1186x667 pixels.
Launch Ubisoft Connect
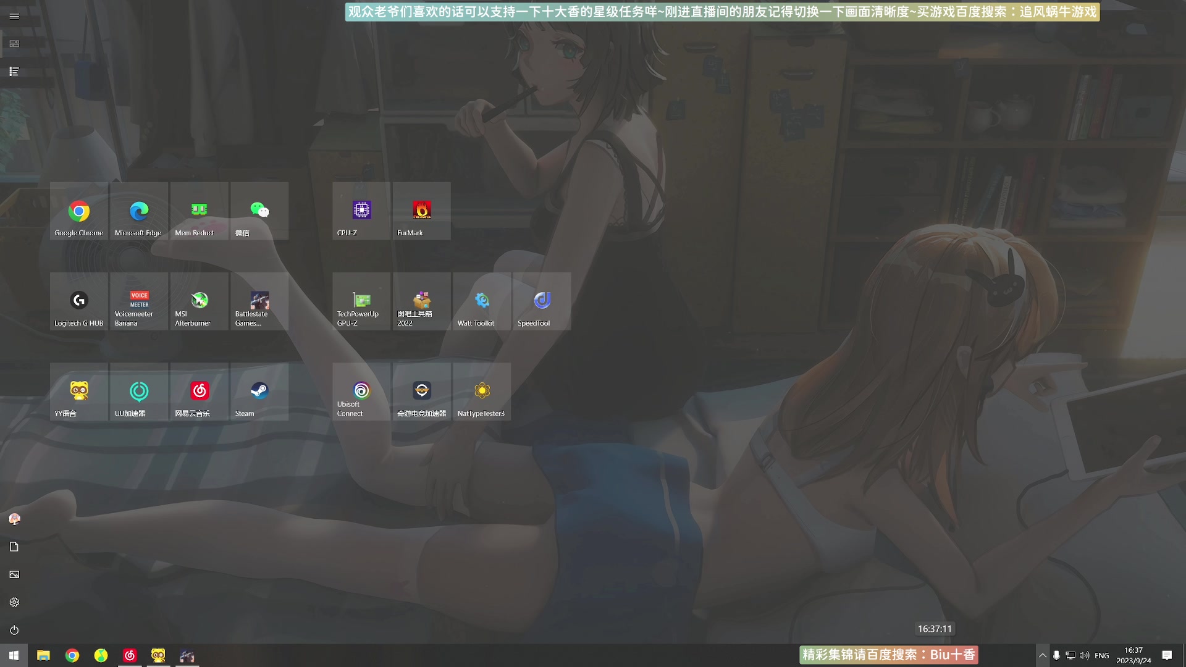[361, 392]
